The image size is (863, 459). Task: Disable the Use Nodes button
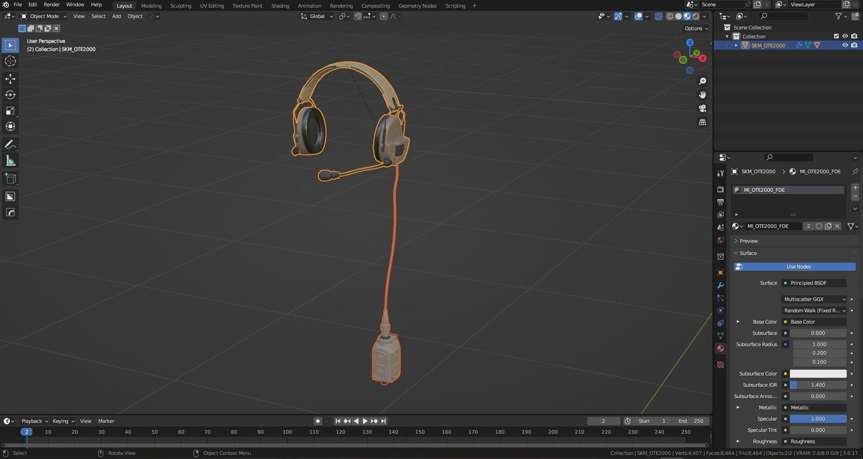(x=794, y=267)
